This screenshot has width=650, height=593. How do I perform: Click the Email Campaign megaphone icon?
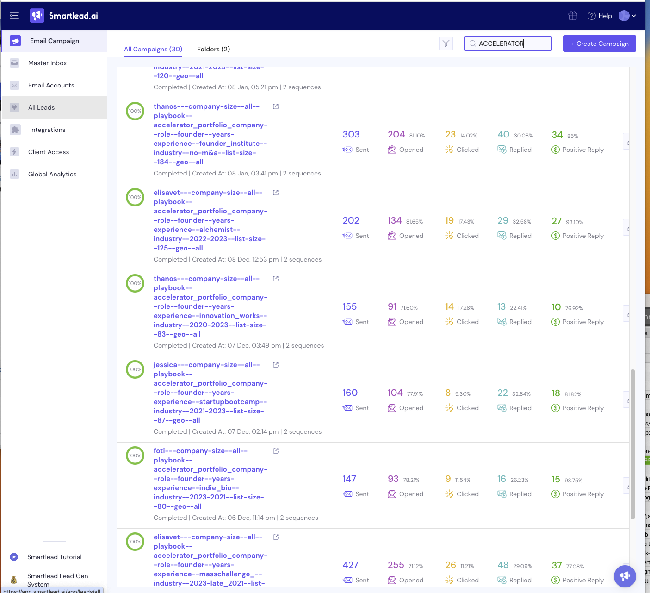[x=15, y=41]
